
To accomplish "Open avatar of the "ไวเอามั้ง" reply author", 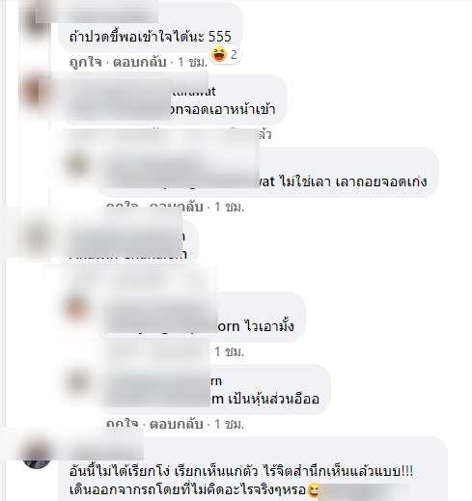I will 77,310.
